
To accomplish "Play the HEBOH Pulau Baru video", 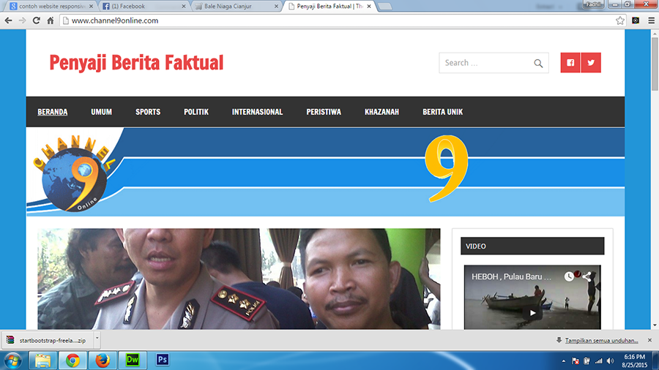I will 532,312.
